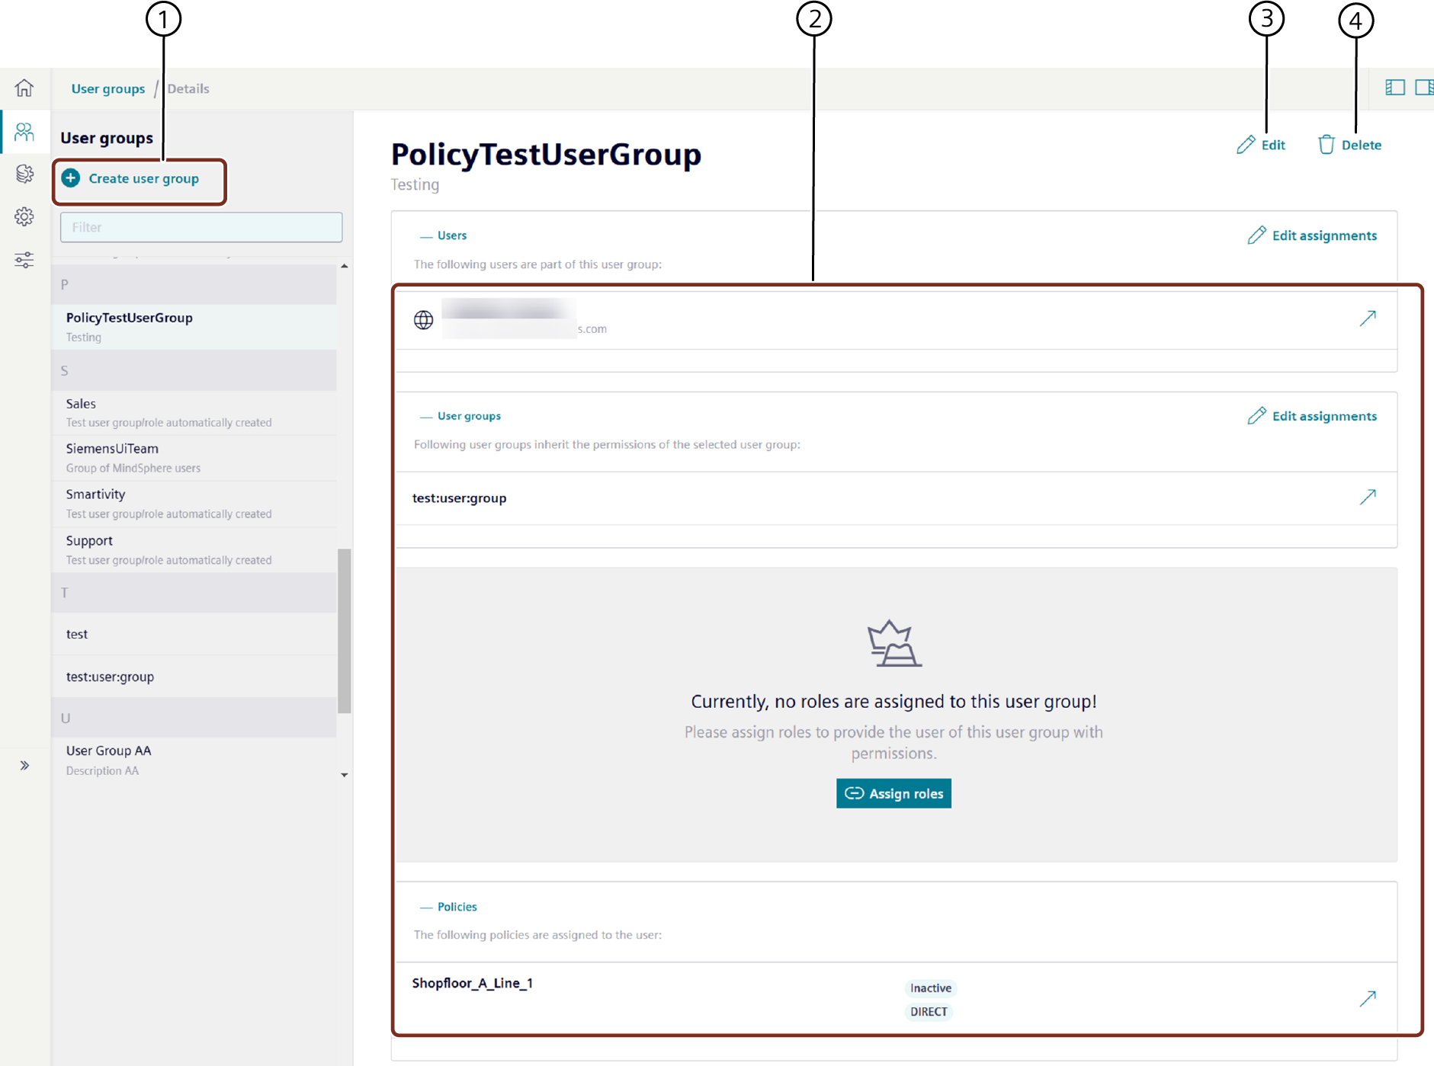This screenshot has width=1434, height=1066.
Task: Click the user group list scrollbar thumb
Action: click(x=345, y=630)
